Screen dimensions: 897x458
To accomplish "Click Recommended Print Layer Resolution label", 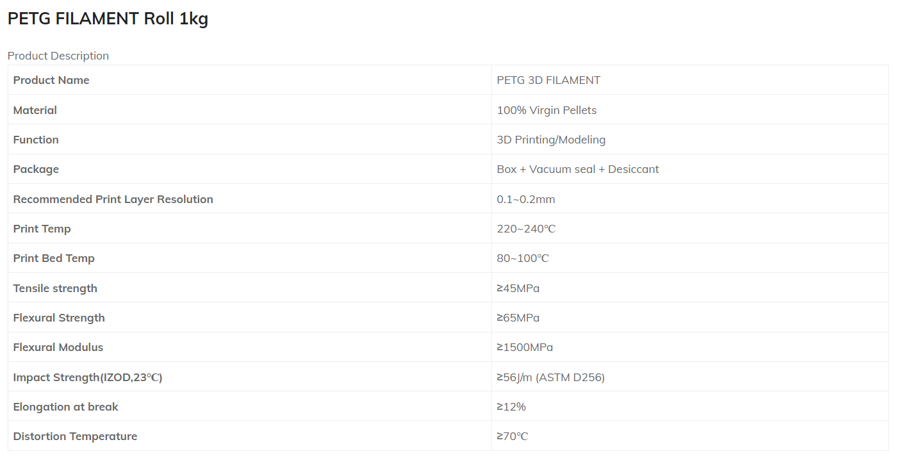I will pyautogui.click(x=113, y=199).
